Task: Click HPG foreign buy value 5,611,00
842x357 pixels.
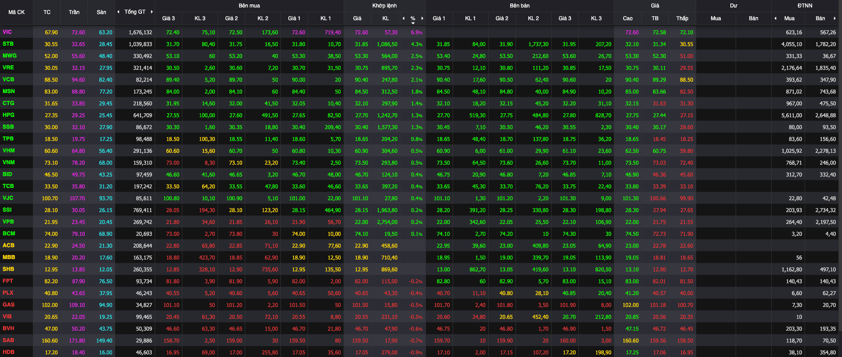Action: click(791, 115)
